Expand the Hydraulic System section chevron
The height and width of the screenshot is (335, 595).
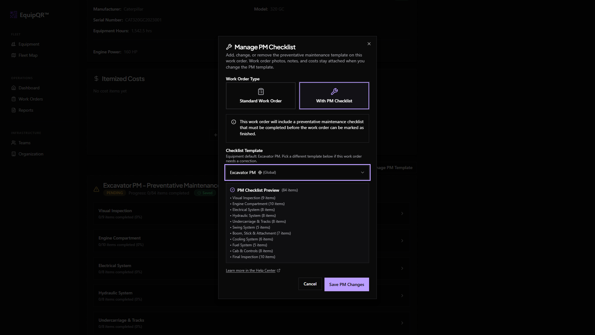click(402, 296)
